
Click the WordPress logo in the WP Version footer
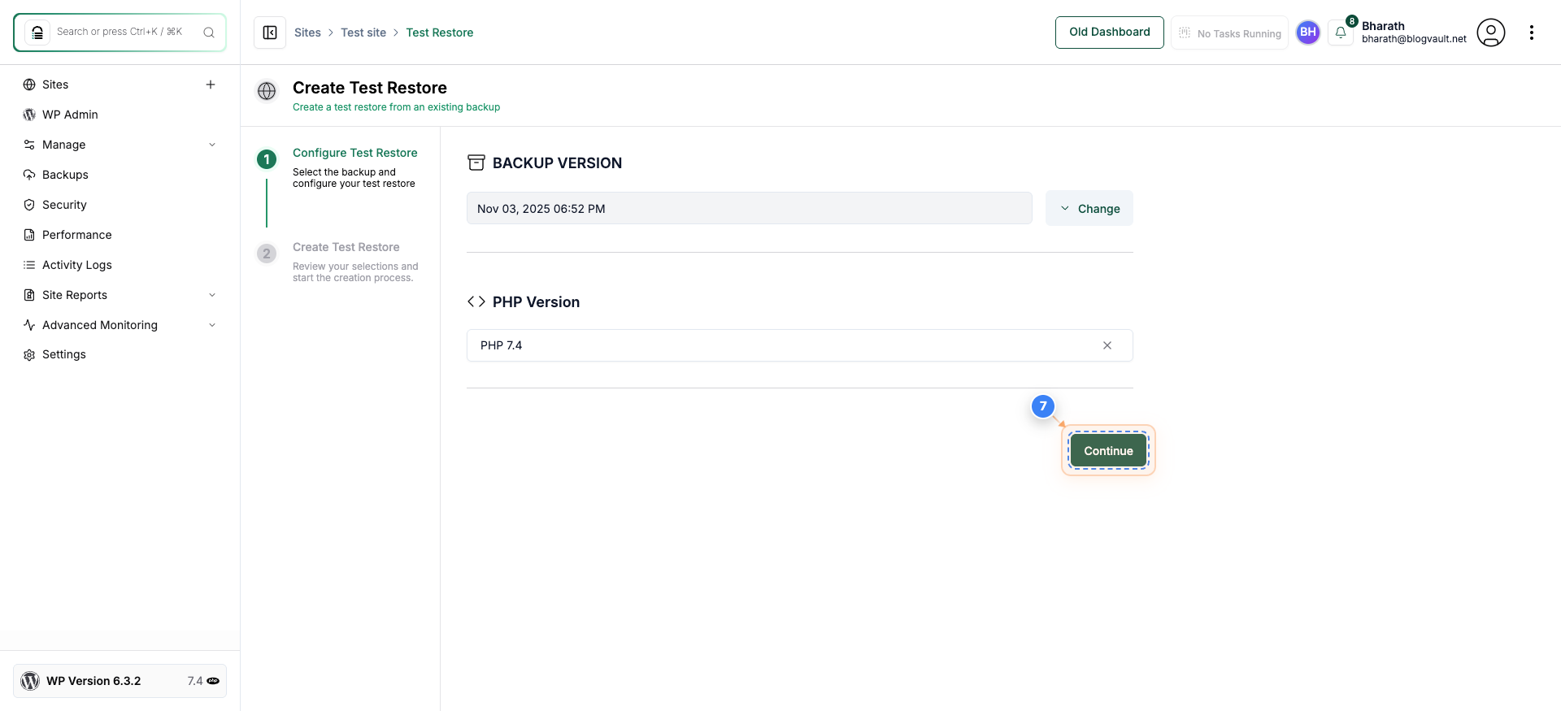tap(30, 681)
